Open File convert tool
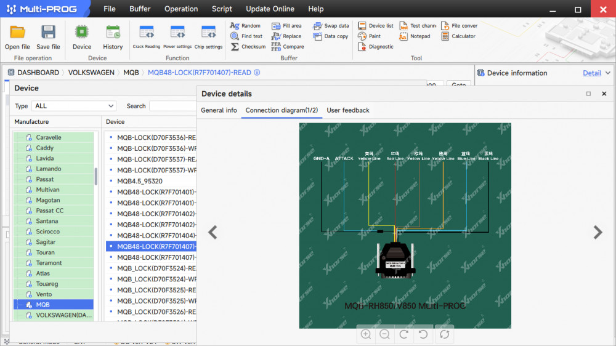This screenshot has height=346, width=616. 459,25
